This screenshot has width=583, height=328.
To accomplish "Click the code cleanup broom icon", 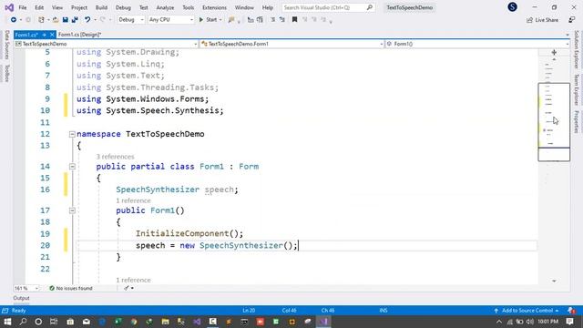I will pos(127,288).
